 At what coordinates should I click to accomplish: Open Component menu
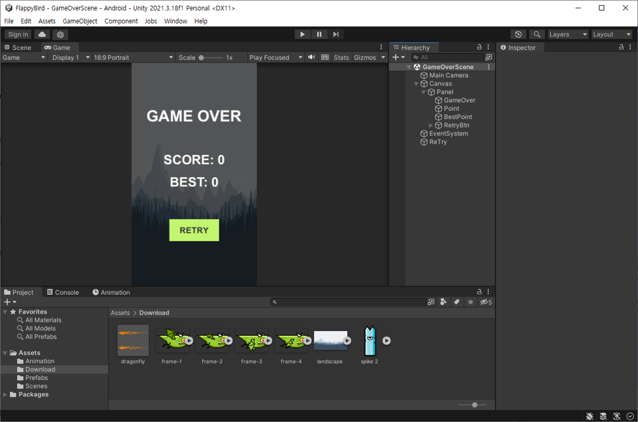coord(121,21)
